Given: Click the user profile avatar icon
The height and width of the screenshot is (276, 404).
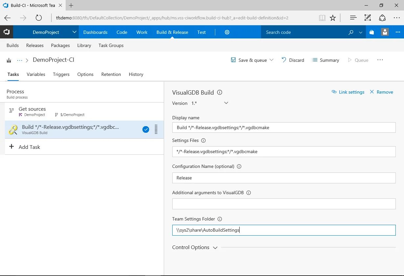Looking at the screenshot, I should coord(385,32).
